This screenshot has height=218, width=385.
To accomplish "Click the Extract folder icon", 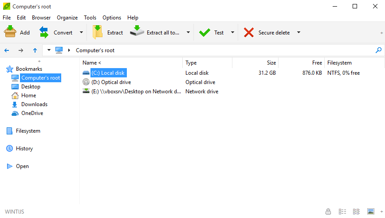I will coord(98,32).
